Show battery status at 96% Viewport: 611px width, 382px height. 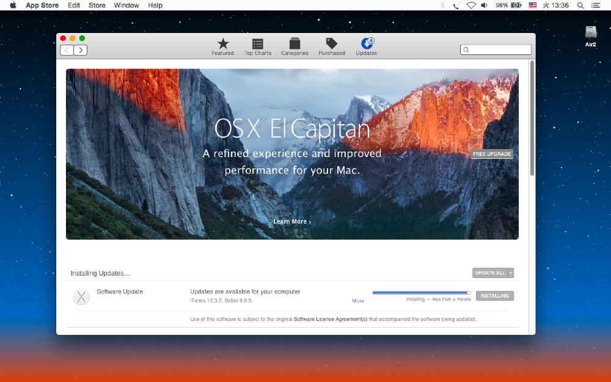tap(508, 5)
